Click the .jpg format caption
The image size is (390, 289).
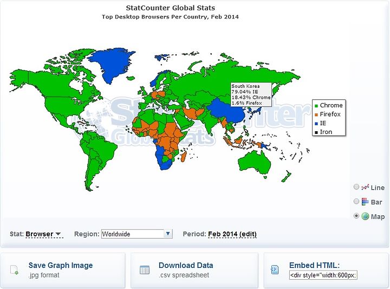pyautogui.click(x=44, y=275)
